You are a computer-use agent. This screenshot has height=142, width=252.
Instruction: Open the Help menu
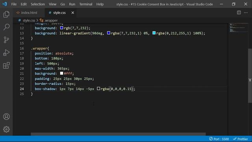100,4
